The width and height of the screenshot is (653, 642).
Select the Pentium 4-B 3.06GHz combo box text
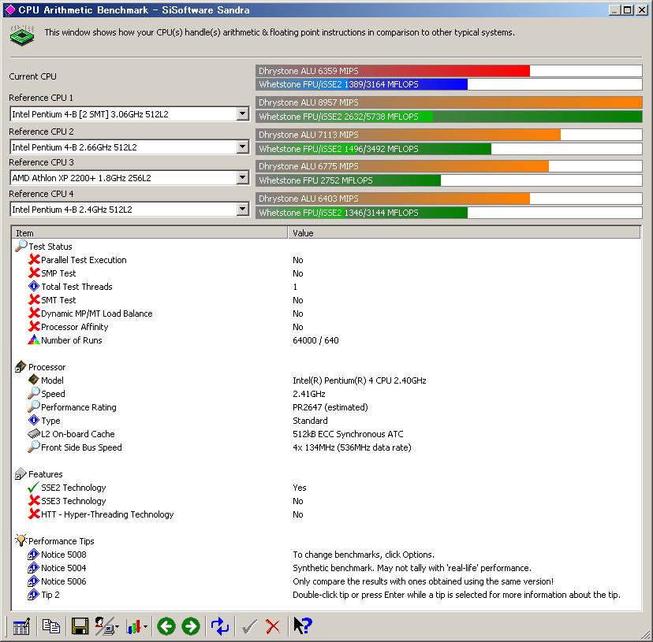91,114
